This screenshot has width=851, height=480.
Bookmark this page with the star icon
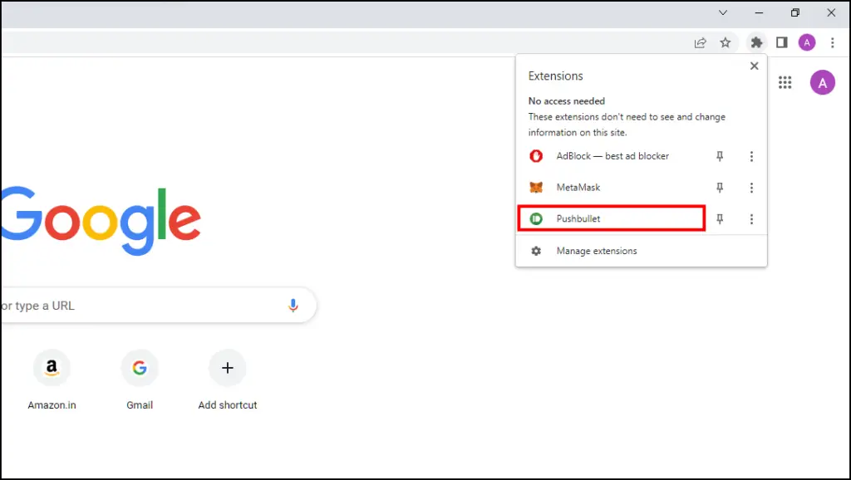coord(725,42)
